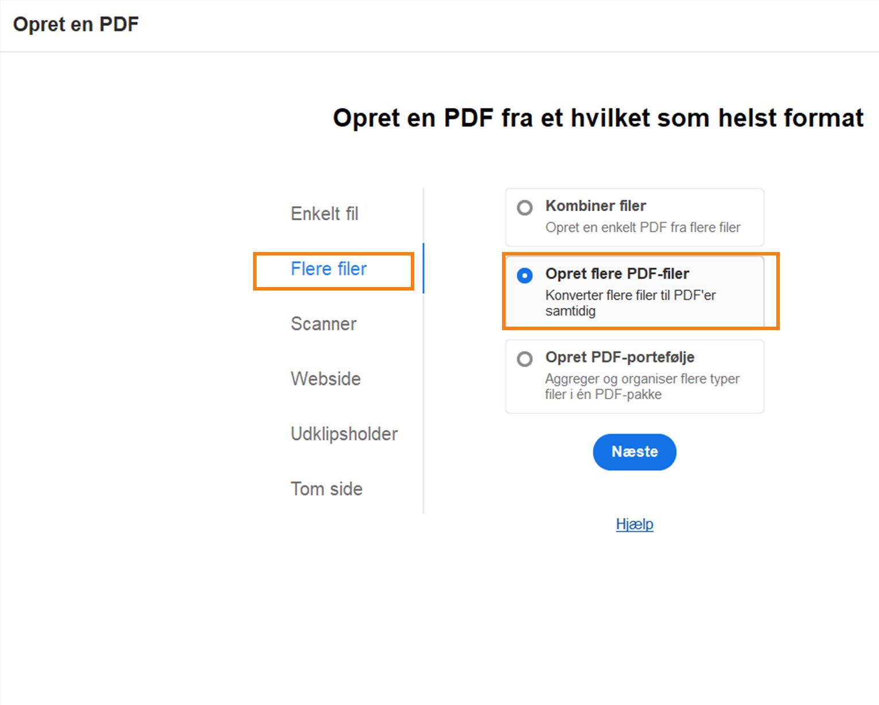879x705 pixels.
Task: Pick Opret PDF-portefølje as creation method
Action: pos(620,357)
